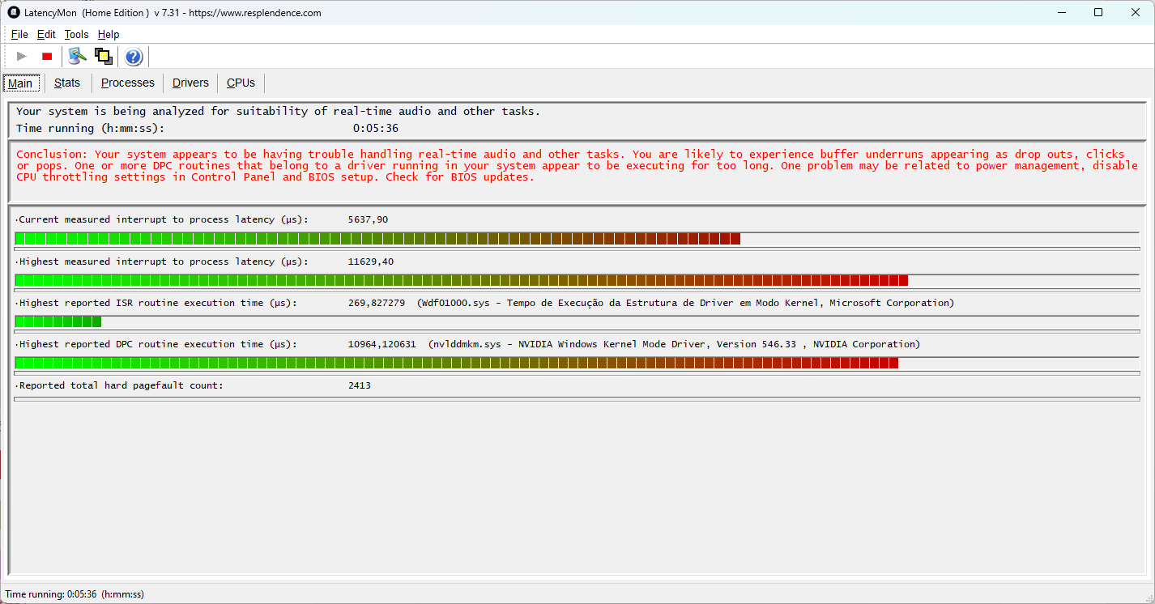Minimize the LatencyMon window

coord(1061,12)
